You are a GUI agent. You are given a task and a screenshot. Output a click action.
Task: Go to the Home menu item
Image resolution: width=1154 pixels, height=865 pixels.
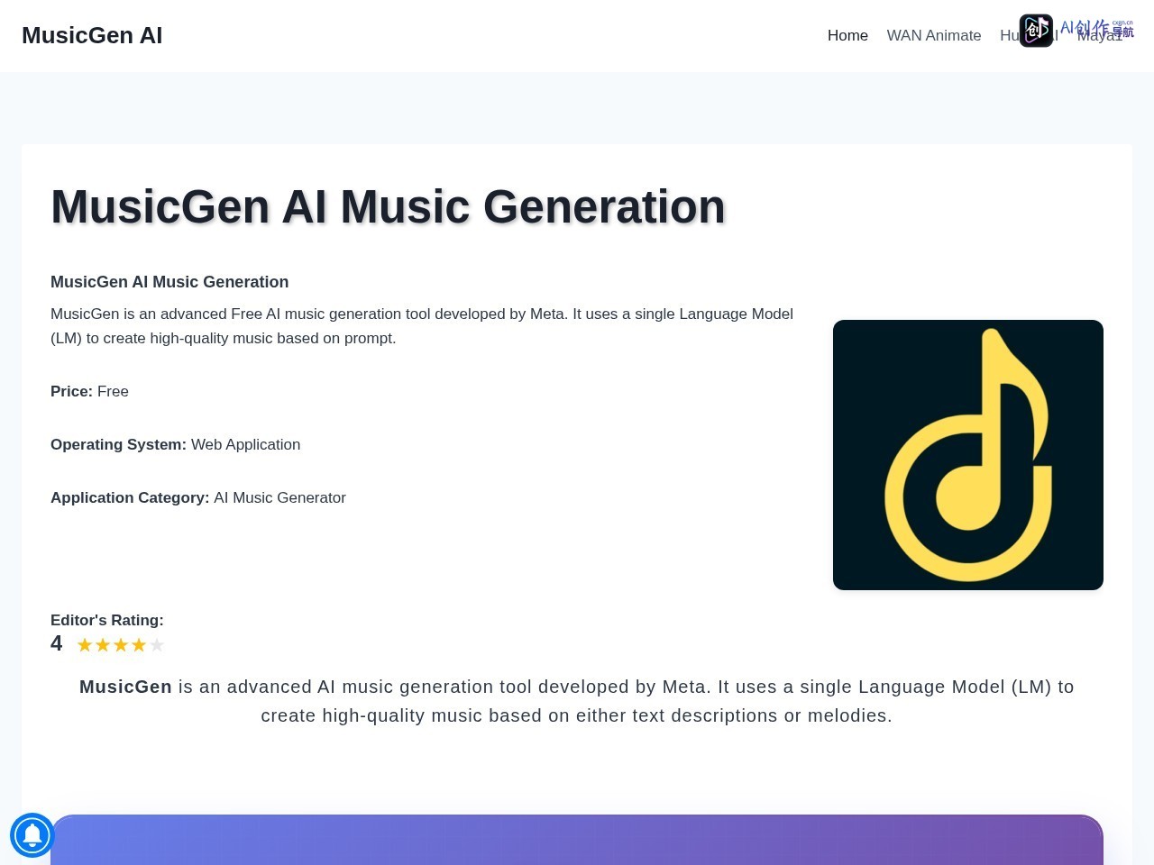click(x=847, y=35)
